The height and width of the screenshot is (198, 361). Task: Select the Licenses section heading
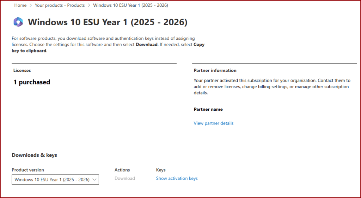click(22, 70)
